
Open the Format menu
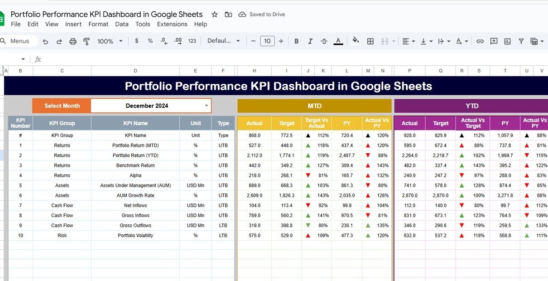click(98, 24)
